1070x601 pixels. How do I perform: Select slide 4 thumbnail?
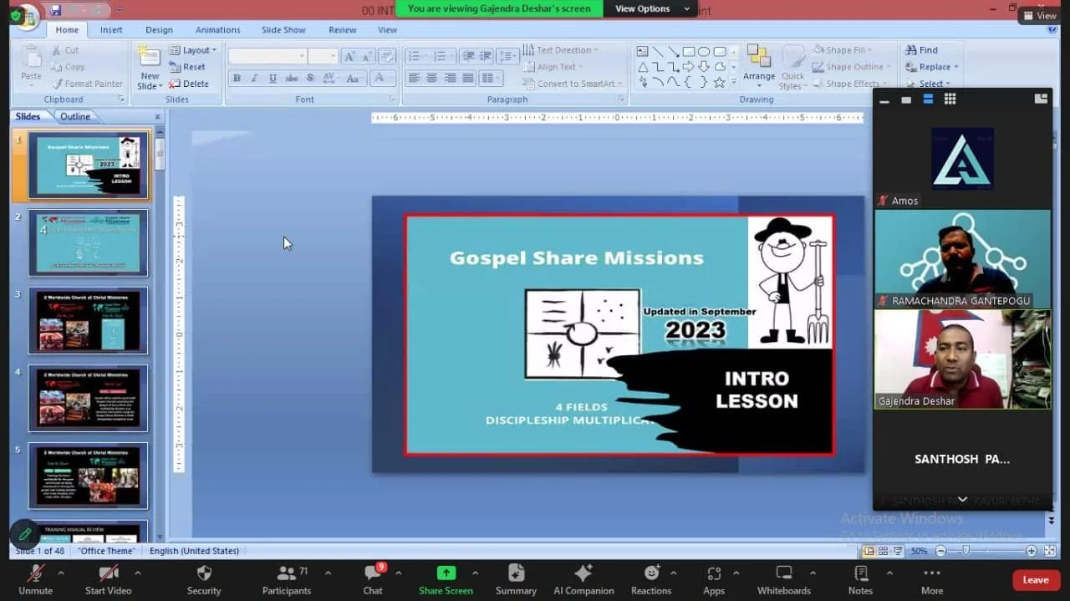point(88,398)
